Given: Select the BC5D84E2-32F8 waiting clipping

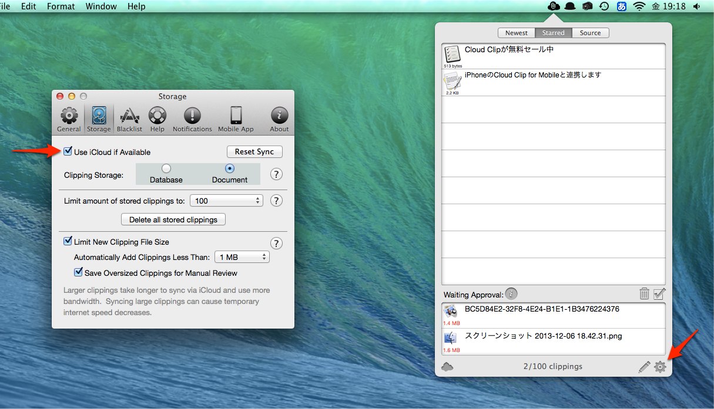Looking at the screenshot, I should click(554, 315).
